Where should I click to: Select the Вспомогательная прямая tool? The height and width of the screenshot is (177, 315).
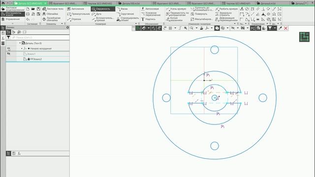pos(103,19)
